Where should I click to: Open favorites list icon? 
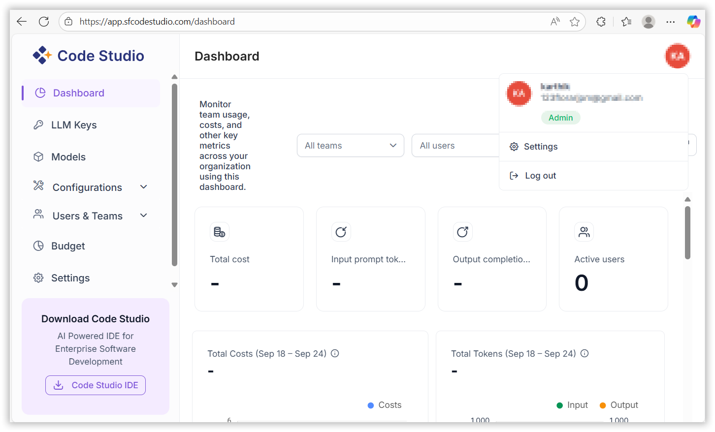[x=626, y=22]
